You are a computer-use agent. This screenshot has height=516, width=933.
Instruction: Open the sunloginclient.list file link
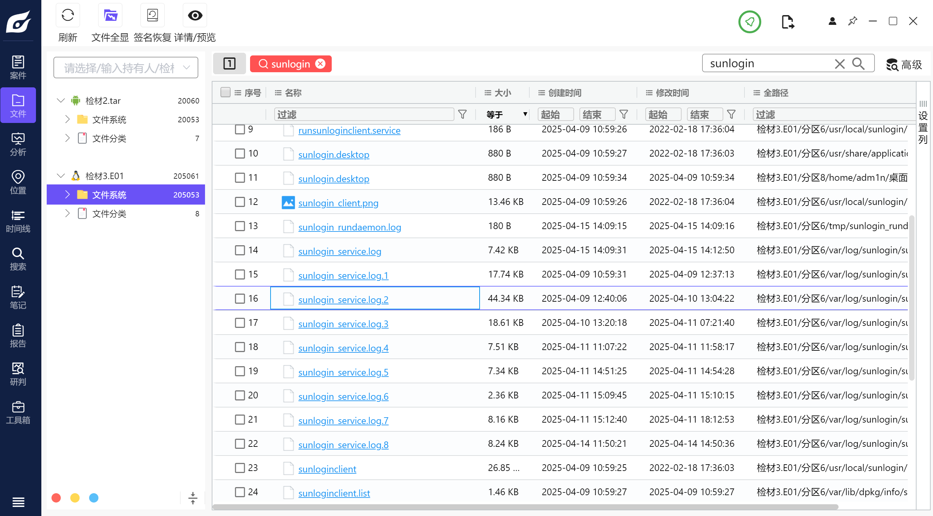(x=334, y=493)
